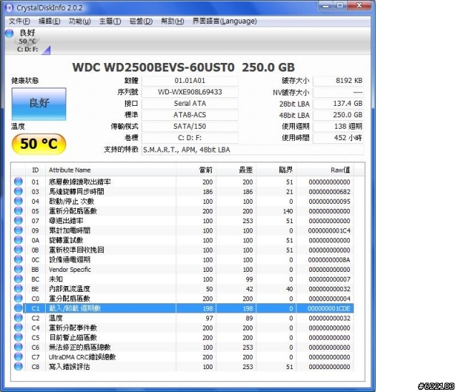
Task: Click status orb for attribute C8
Action: tap(18, 366)
